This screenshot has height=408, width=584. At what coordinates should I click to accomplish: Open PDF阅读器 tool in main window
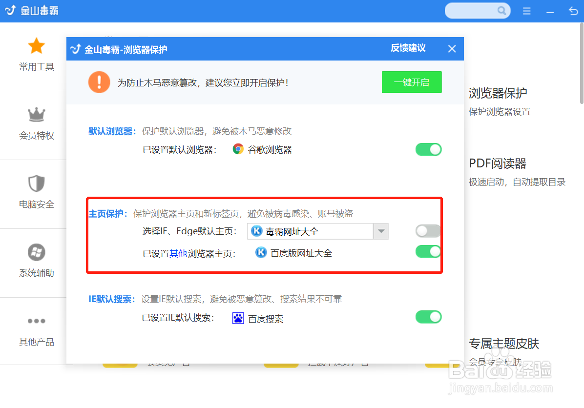pyautogui.click(x=498, y=163)
